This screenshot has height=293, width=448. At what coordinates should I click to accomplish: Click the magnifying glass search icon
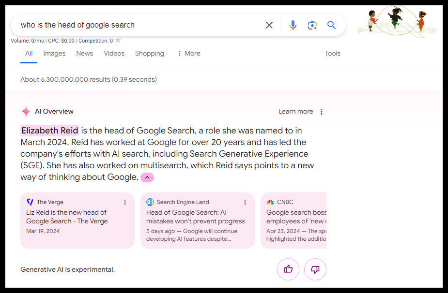(x=331, y=25)
